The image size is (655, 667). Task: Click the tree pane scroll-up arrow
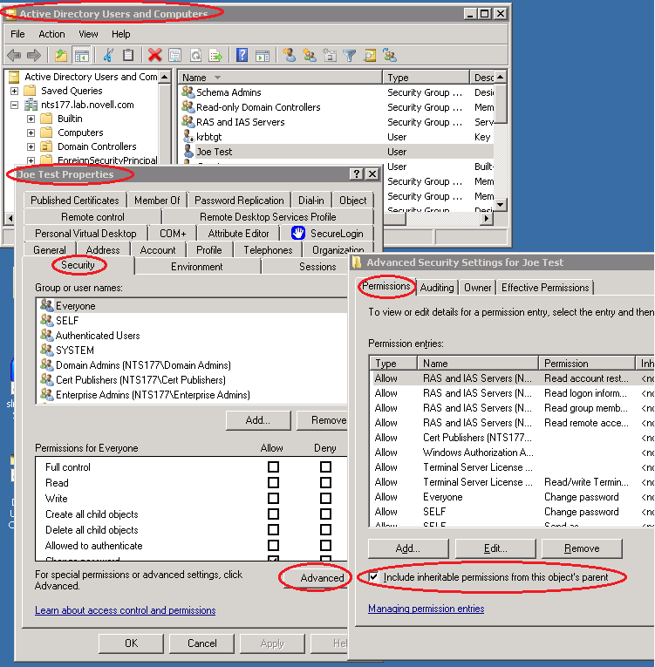click(x=164, y=77)
